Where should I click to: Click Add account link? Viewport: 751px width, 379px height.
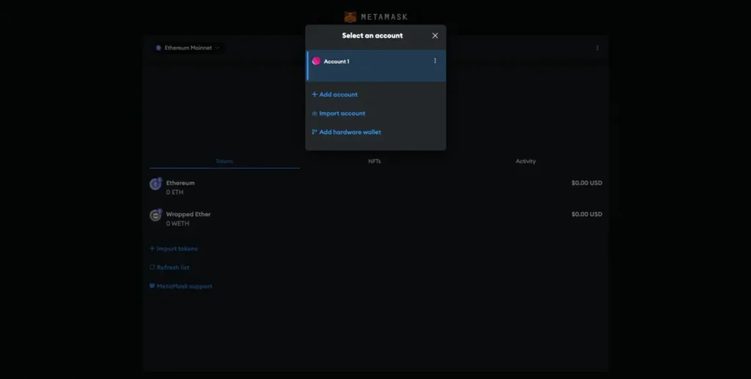334,95
